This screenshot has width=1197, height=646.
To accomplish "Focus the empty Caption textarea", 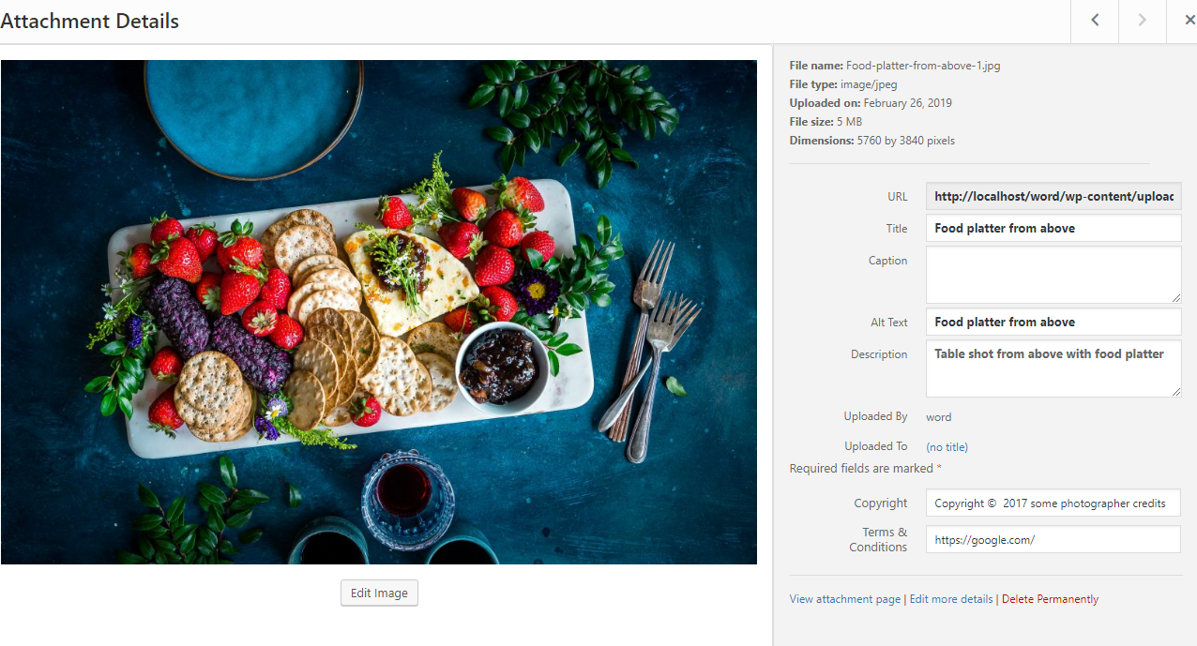I will coord(1053,275).
